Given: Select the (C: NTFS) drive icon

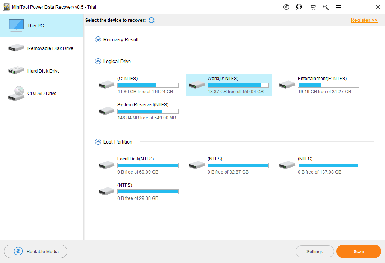Looking at the screenshot, I should tap(106, 85).
